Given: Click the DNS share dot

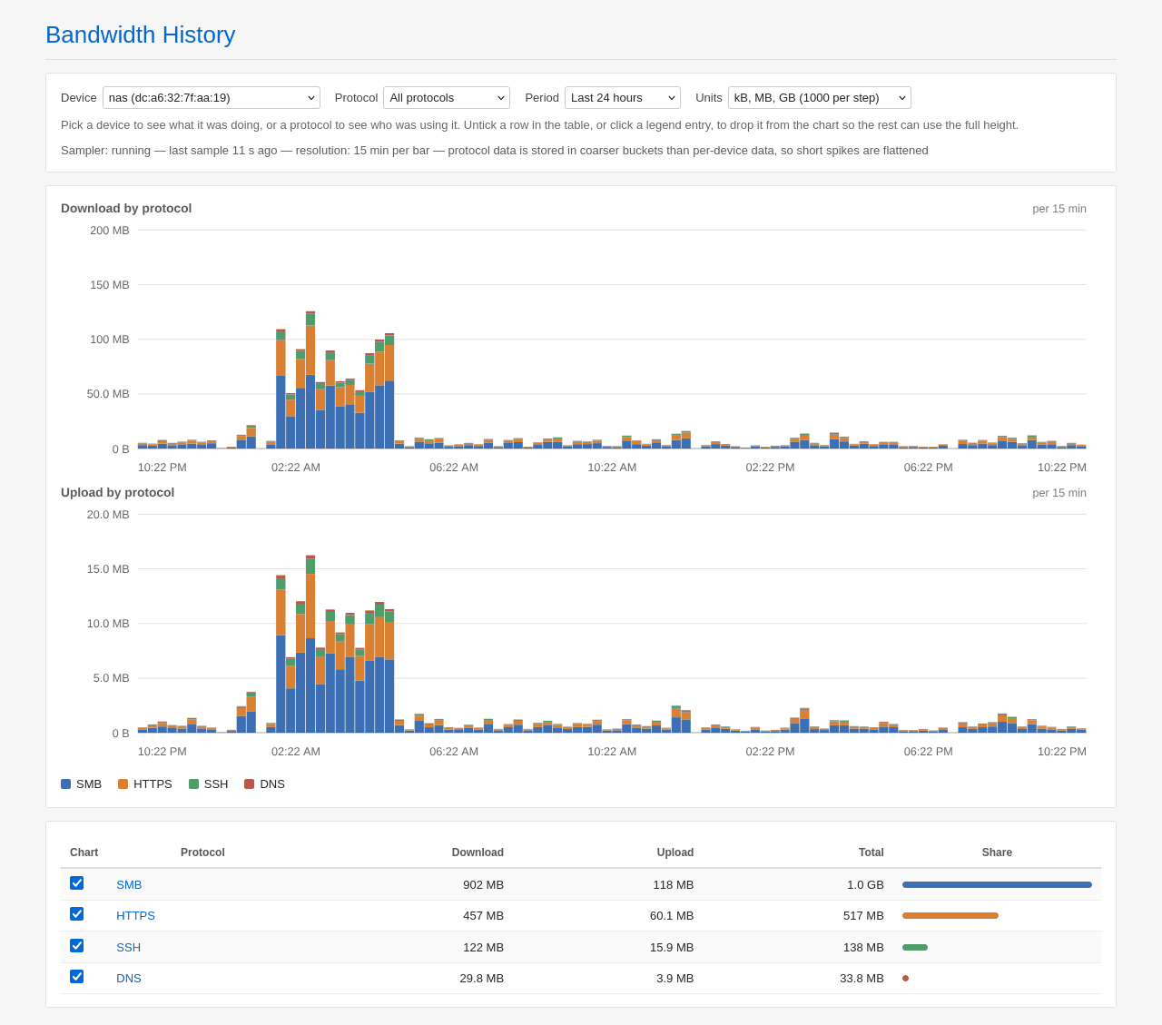Looking at the screenshot, I should (x=905, y=979).
